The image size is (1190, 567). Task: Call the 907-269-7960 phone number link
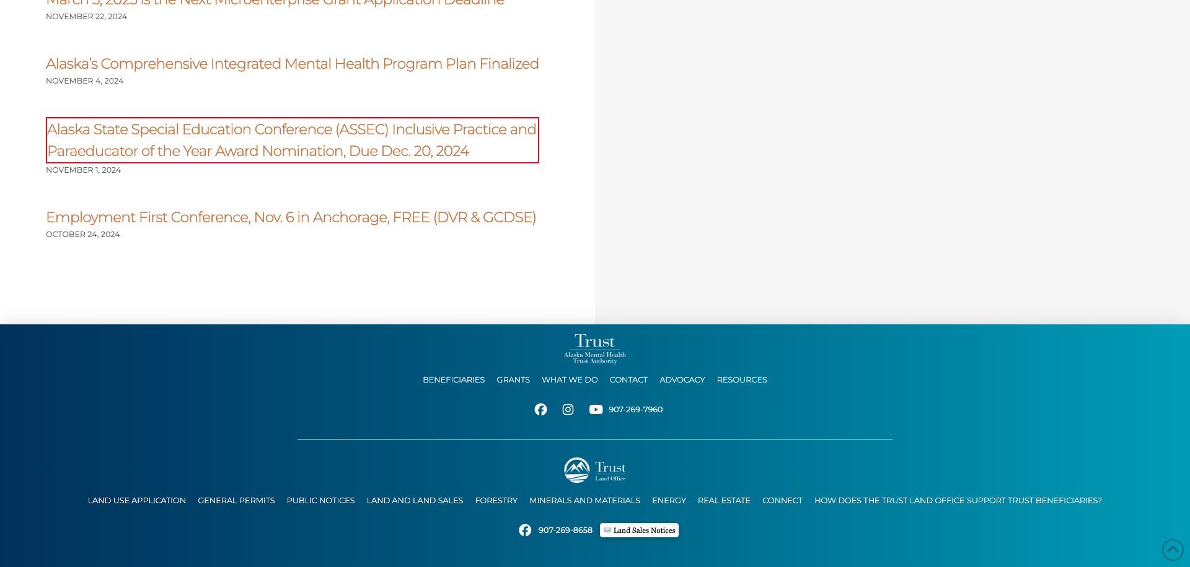(635, 410)
